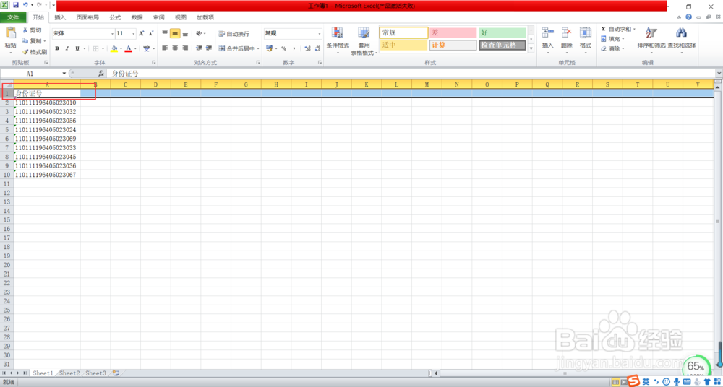Viewport: 723px width, 387px height.
Task: Switch to the Review (审阅) tab
Action: click(x=158, y=17)
